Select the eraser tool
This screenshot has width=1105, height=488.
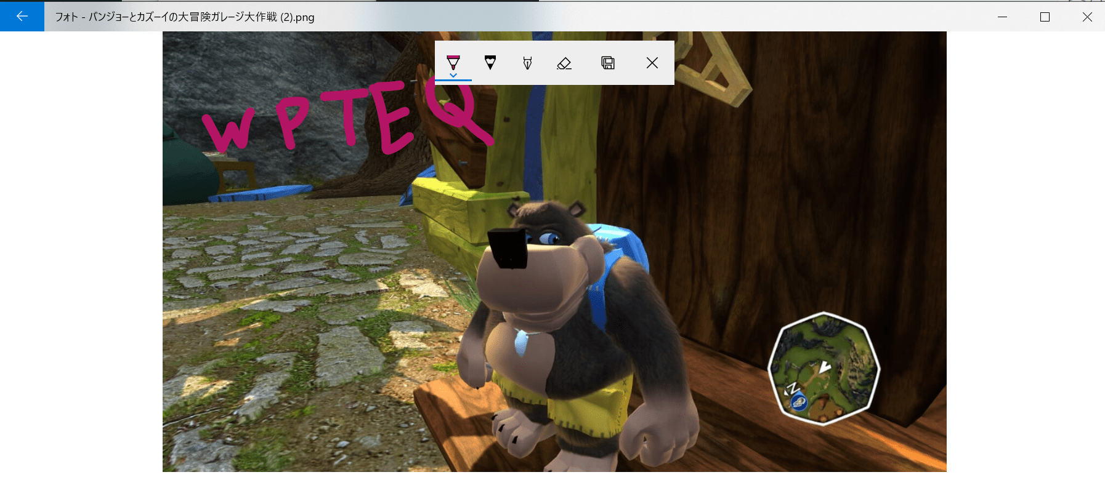pos(564,63)
